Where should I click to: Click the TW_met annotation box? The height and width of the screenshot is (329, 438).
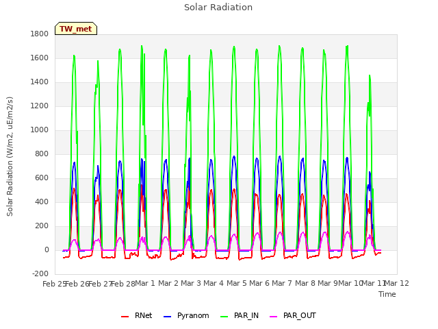click(76, 29)
